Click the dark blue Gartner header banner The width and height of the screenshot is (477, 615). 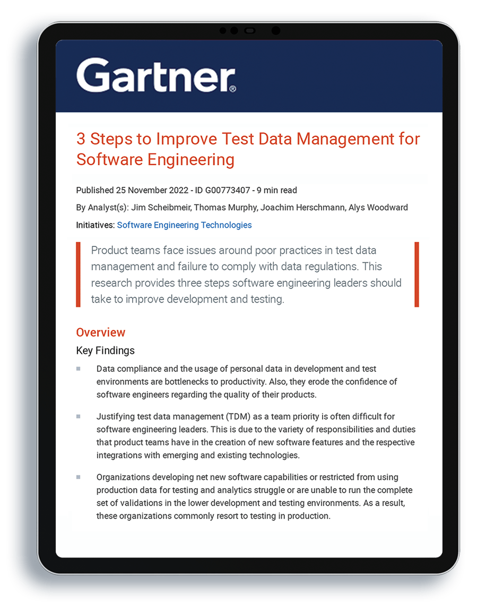[345, 74]
